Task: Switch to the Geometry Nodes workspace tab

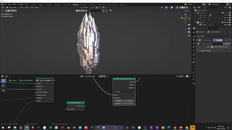Action: (112, 5)
